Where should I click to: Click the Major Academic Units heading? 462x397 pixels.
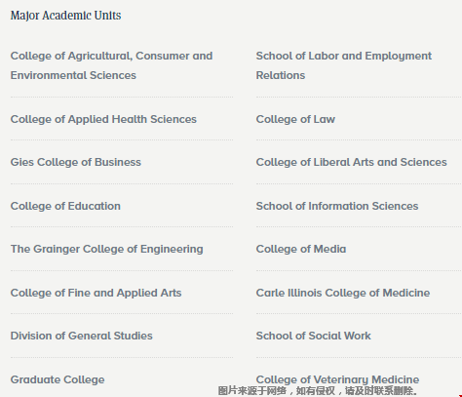[x=65, y=16]
